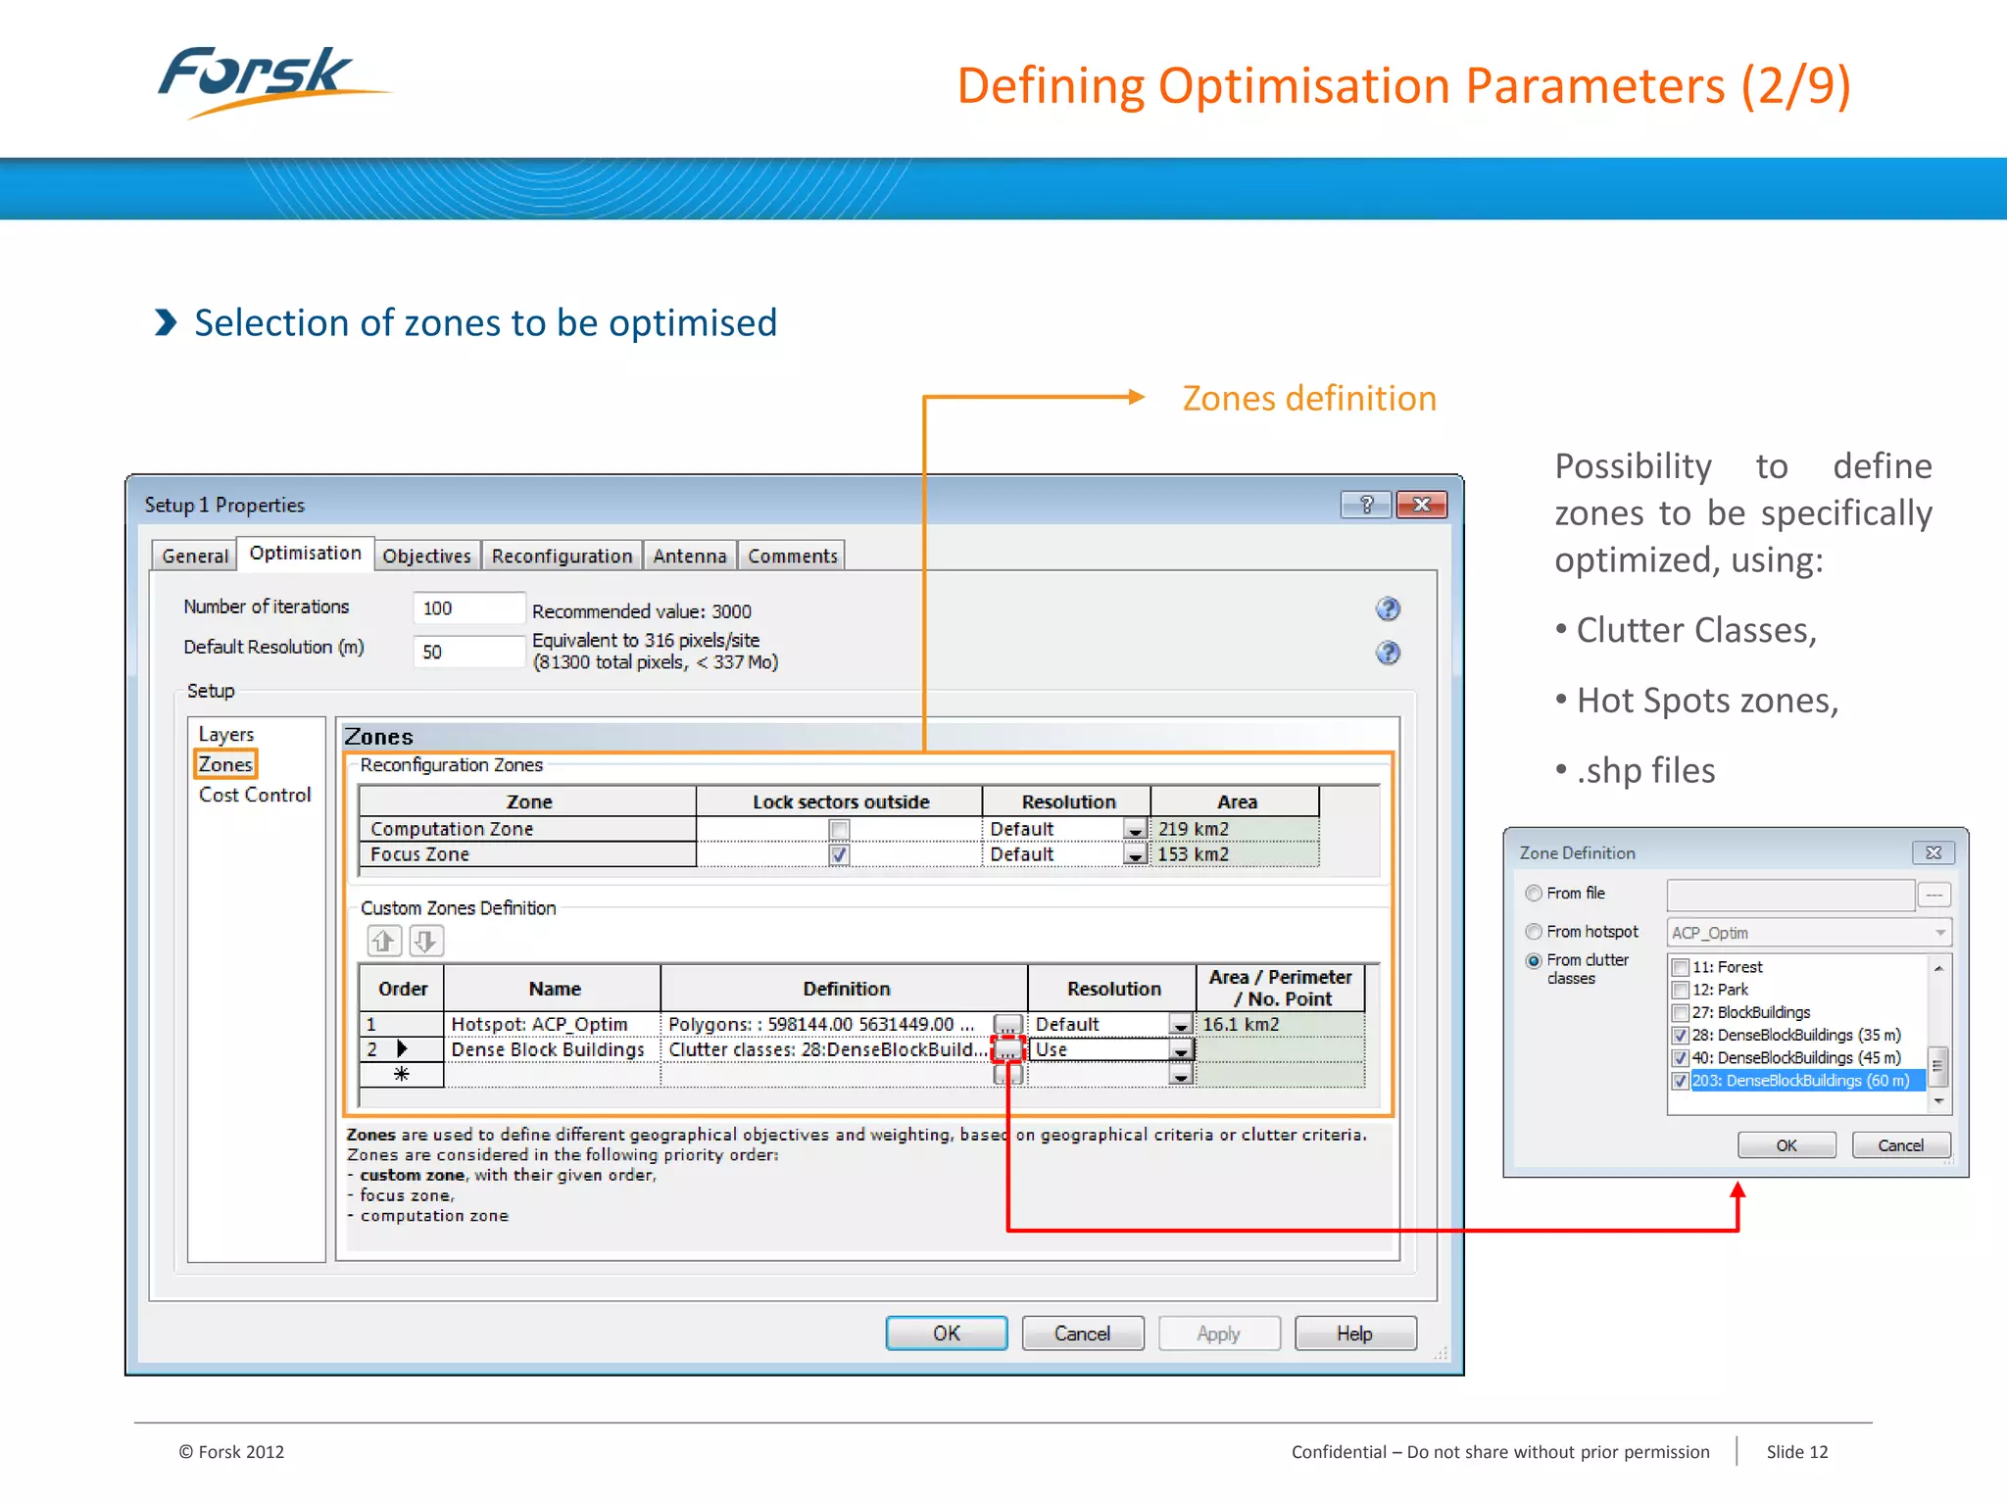Open Resolution dropdown in empty new row
Viewport: 2007px width, 1505px height.
coord(1181,1076)
